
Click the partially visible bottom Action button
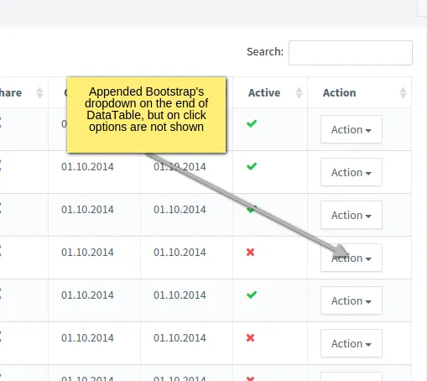(351, 377)
